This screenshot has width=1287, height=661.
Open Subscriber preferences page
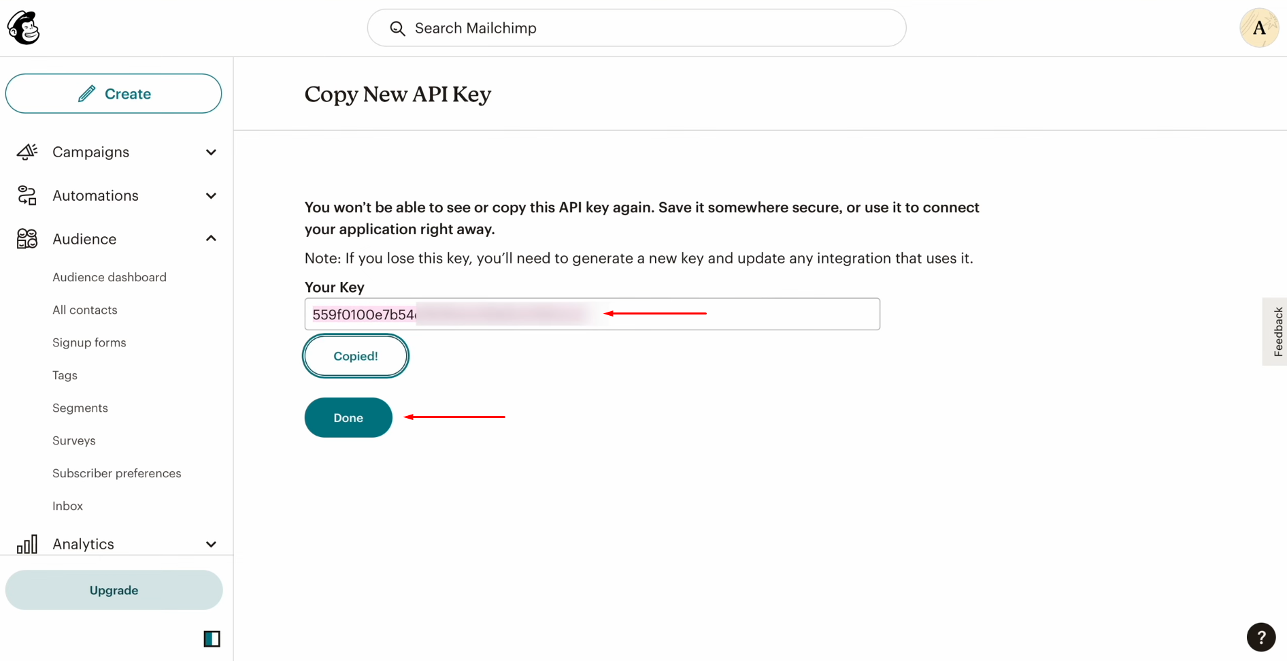(x=117, y=473)
